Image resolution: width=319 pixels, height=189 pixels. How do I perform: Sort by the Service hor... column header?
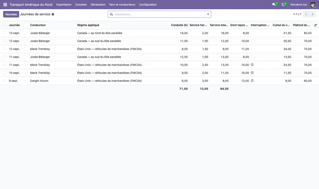(198, 25)
